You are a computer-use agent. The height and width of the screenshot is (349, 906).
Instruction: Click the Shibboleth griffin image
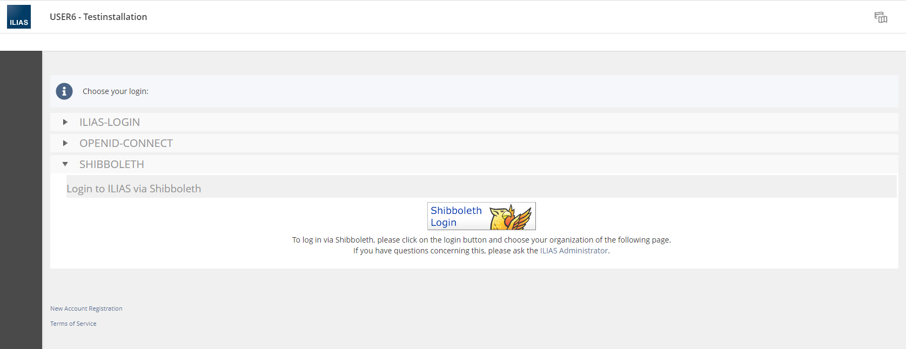(x=511, y=217)
